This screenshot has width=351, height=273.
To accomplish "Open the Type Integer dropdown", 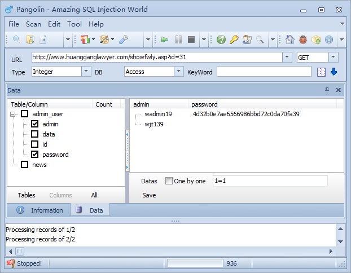I will (x=86, y=72).
